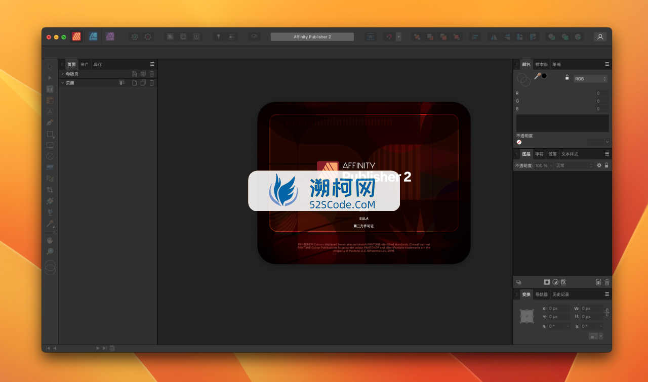Open the EULA link on splash
This screenshot has width=648, height=382.
pos(364,219)
